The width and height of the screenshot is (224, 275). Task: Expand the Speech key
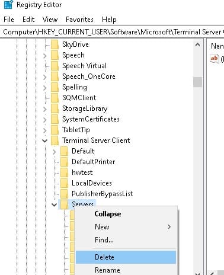45,56
